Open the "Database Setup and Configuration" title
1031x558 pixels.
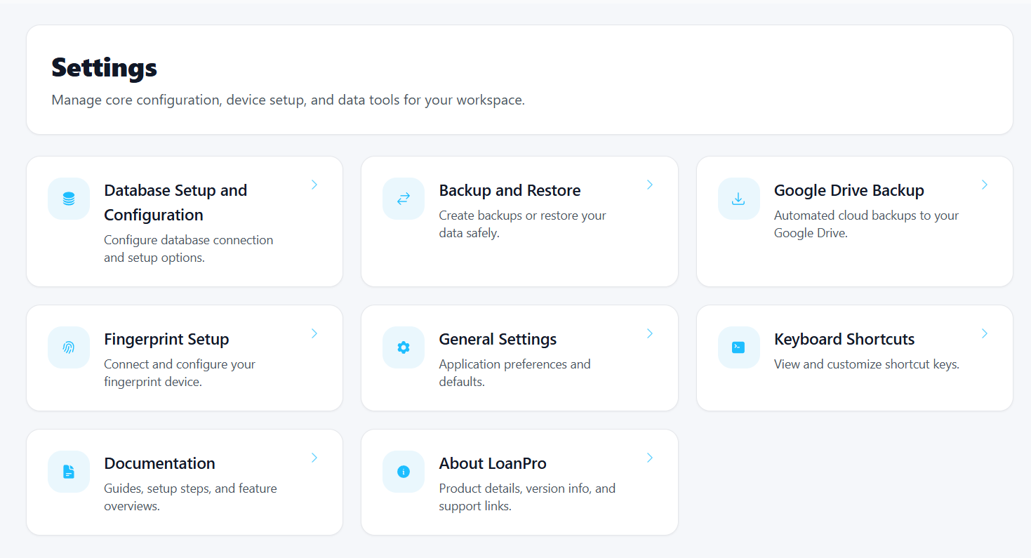(175, 202)
